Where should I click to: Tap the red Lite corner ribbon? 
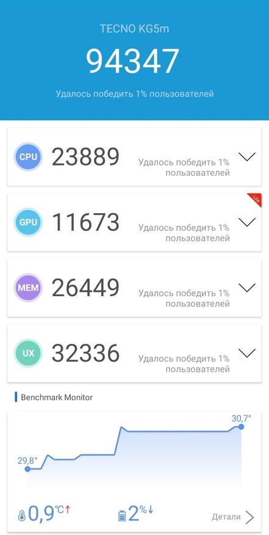pos(255,200)
